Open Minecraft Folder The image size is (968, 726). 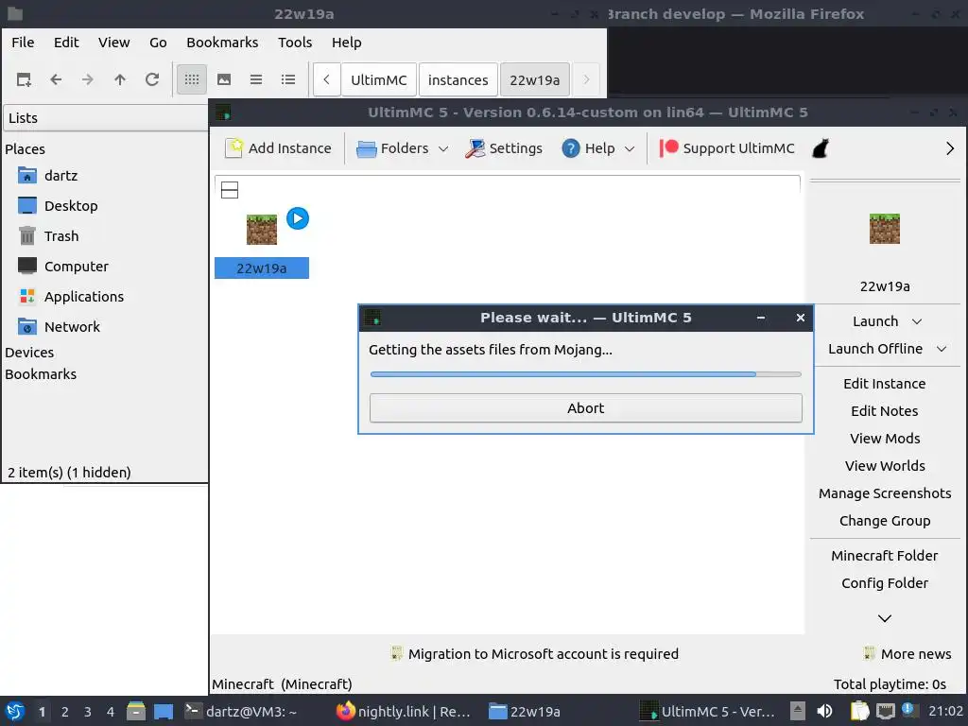pyautogui.click(x=885, y=556)
